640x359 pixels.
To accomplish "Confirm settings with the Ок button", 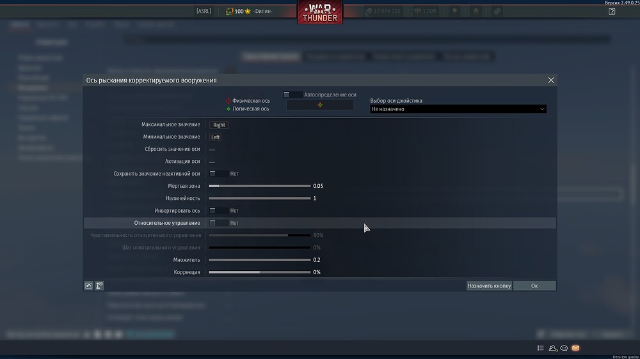I will (x=534, y=286).
